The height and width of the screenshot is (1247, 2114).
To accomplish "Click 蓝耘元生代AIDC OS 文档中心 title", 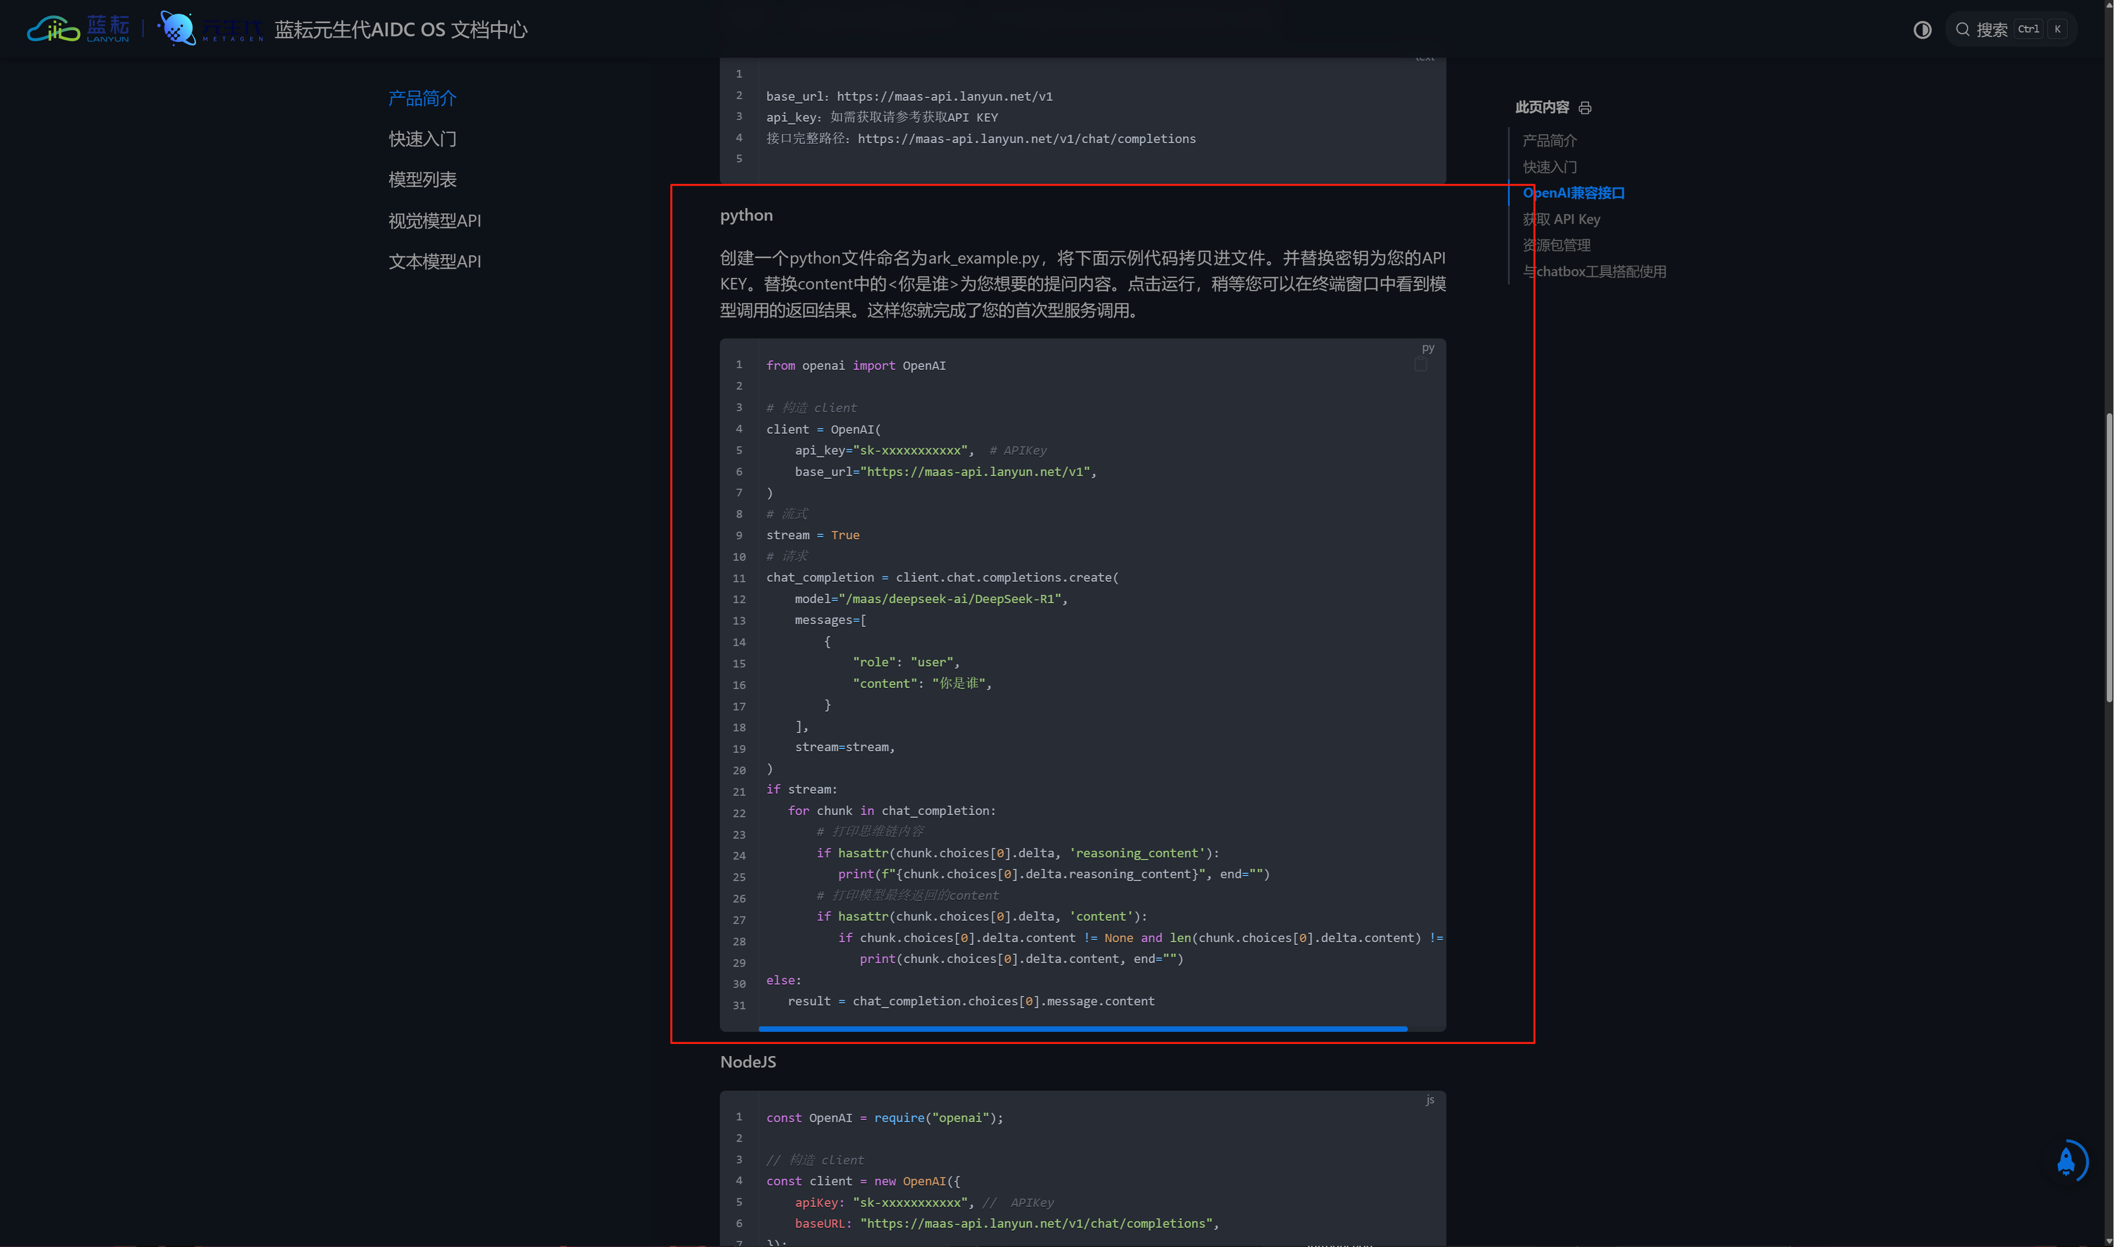I will [x=401, y=30].
